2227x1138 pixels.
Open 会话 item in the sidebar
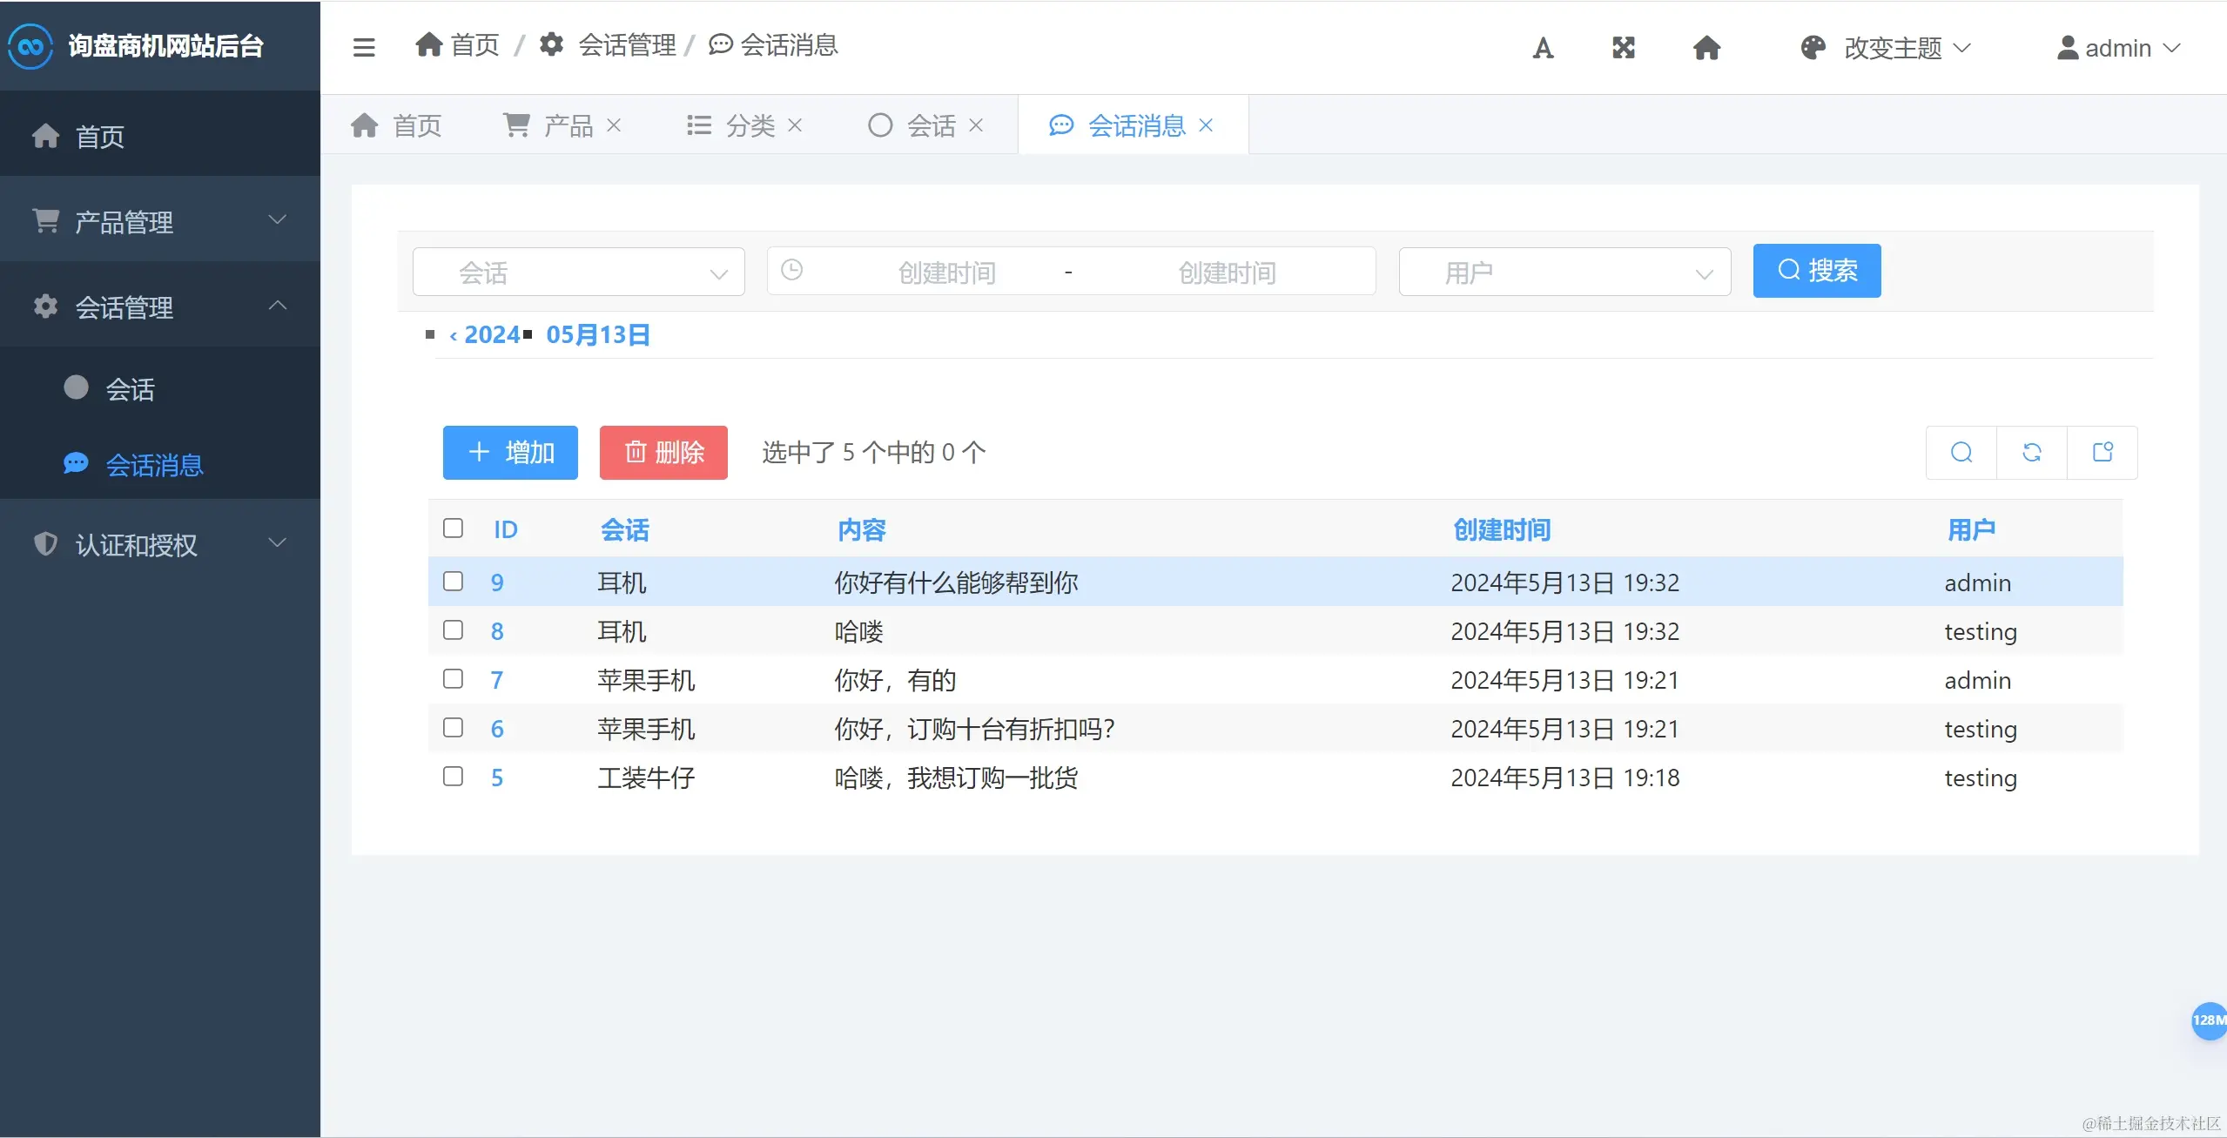[x=131, y=388]
